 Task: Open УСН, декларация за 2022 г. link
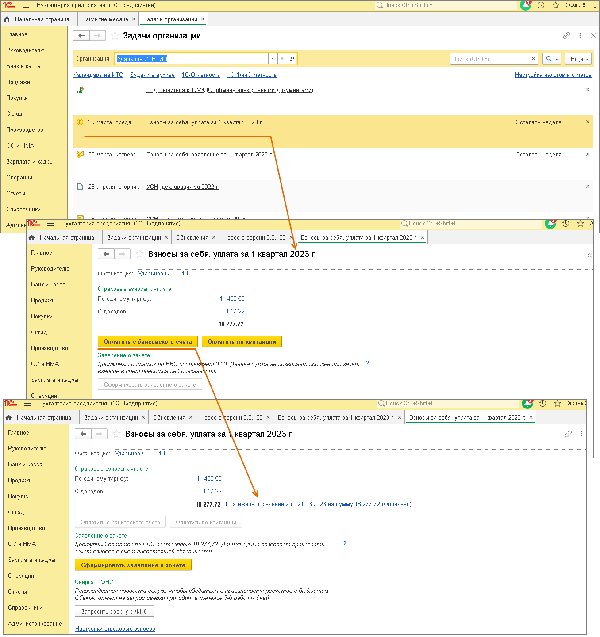(x=183, y=187)
